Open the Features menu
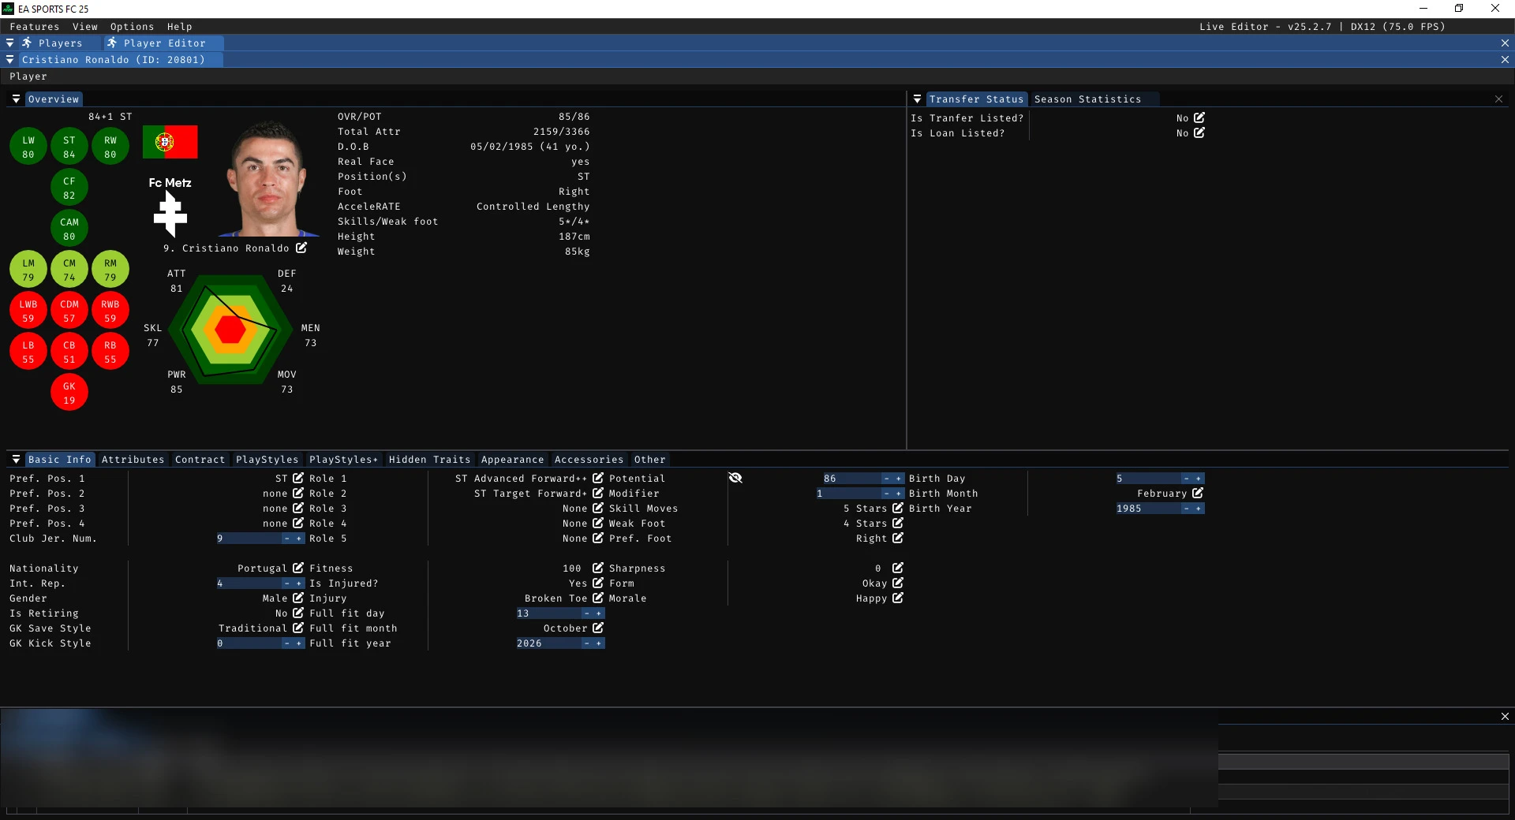The image size is (1515, 820). [x=34, y=27]
